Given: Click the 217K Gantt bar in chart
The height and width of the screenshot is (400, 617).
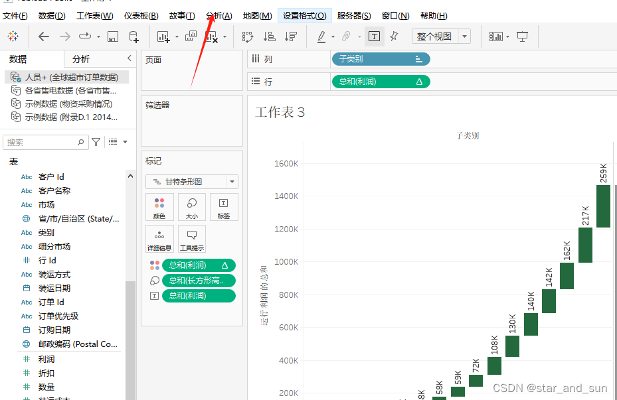Looking at the screenshot, I should point(586,245).
